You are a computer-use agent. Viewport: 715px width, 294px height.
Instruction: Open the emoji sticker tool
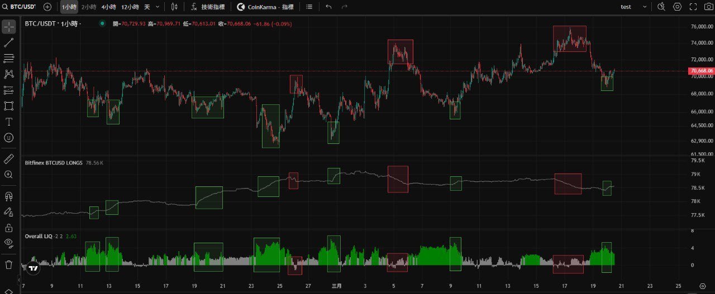[8, 137]
